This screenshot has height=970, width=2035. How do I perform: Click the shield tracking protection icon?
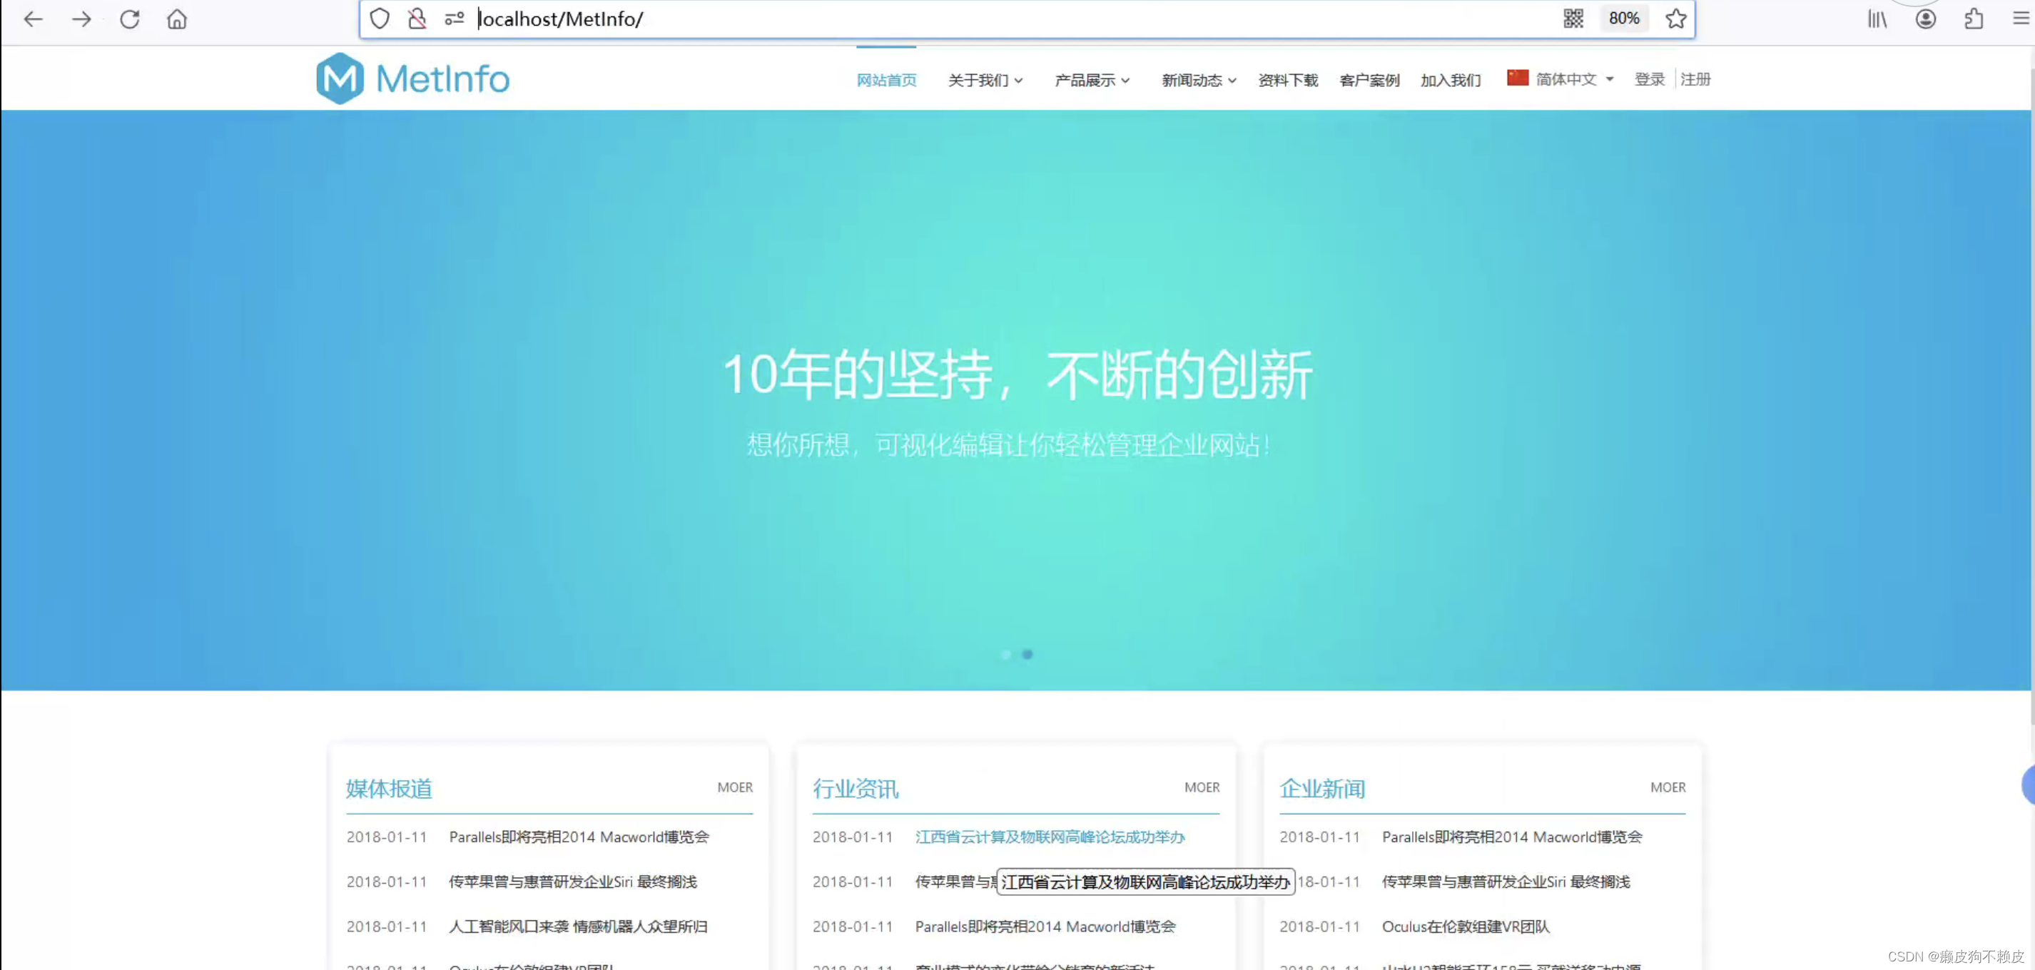coord(380,19)
